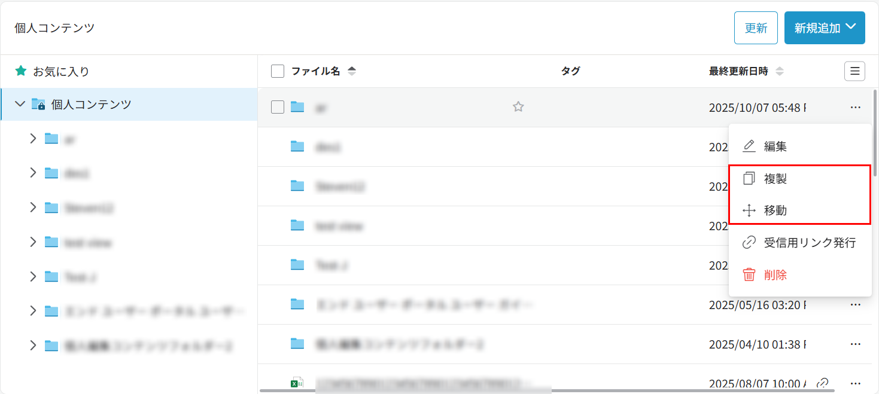The image size is (879, 394).
Task: Mark the "ar" folder row as favorite
Action: [x=518, y=107]
